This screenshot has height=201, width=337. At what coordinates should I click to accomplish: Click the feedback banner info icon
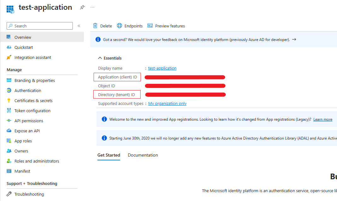98,39
